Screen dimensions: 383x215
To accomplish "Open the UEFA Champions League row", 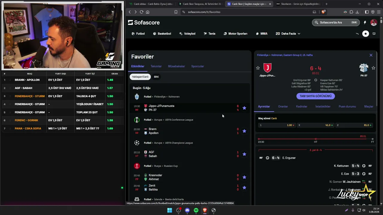I will (x=190, y=143).
